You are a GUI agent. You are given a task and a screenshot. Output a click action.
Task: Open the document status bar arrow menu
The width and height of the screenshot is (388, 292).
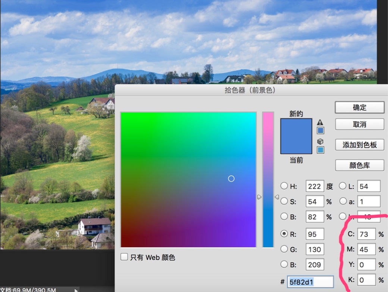click(76, 290)
